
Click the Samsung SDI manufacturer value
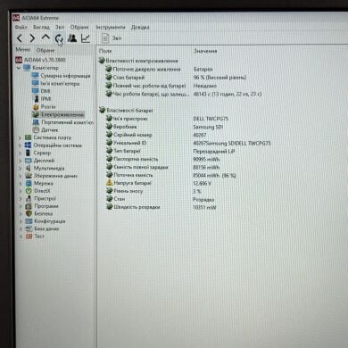click(x=208, y=127)
